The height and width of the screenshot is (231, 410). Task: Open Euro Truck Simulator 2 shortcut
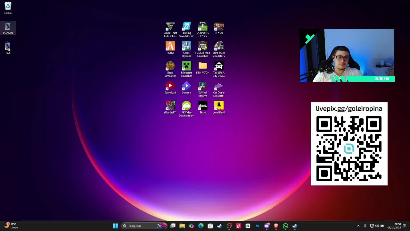click(x=219, y=50)
